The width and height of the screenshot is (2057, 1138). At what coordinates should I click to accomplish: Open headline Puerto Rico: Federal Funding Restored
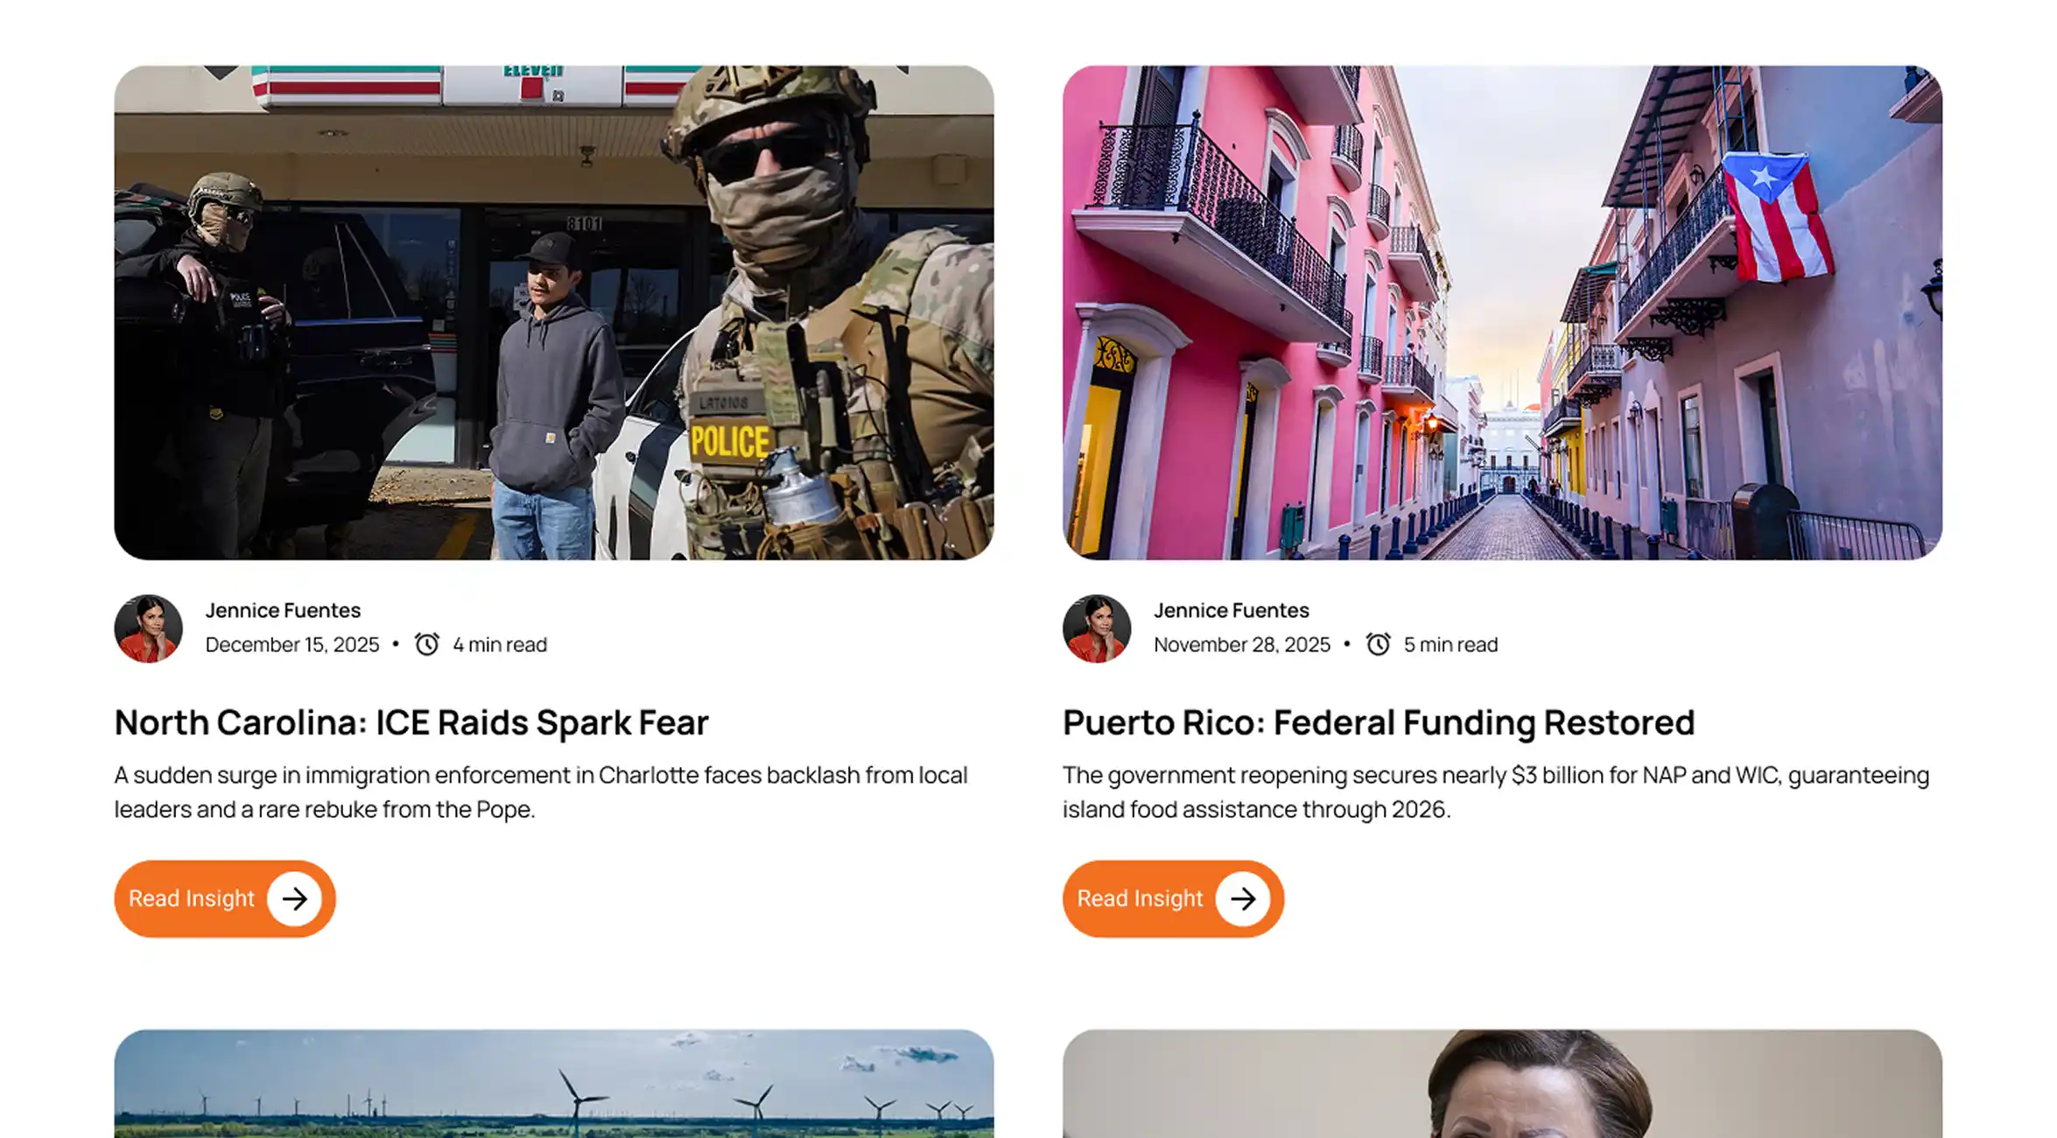(1379, 722)
